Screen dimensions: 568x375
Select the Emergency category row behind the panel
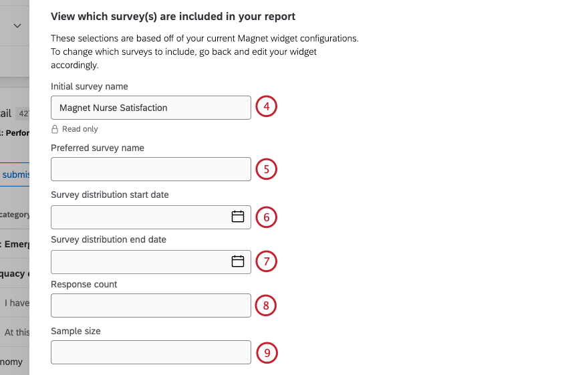click(x=14, y=244)
